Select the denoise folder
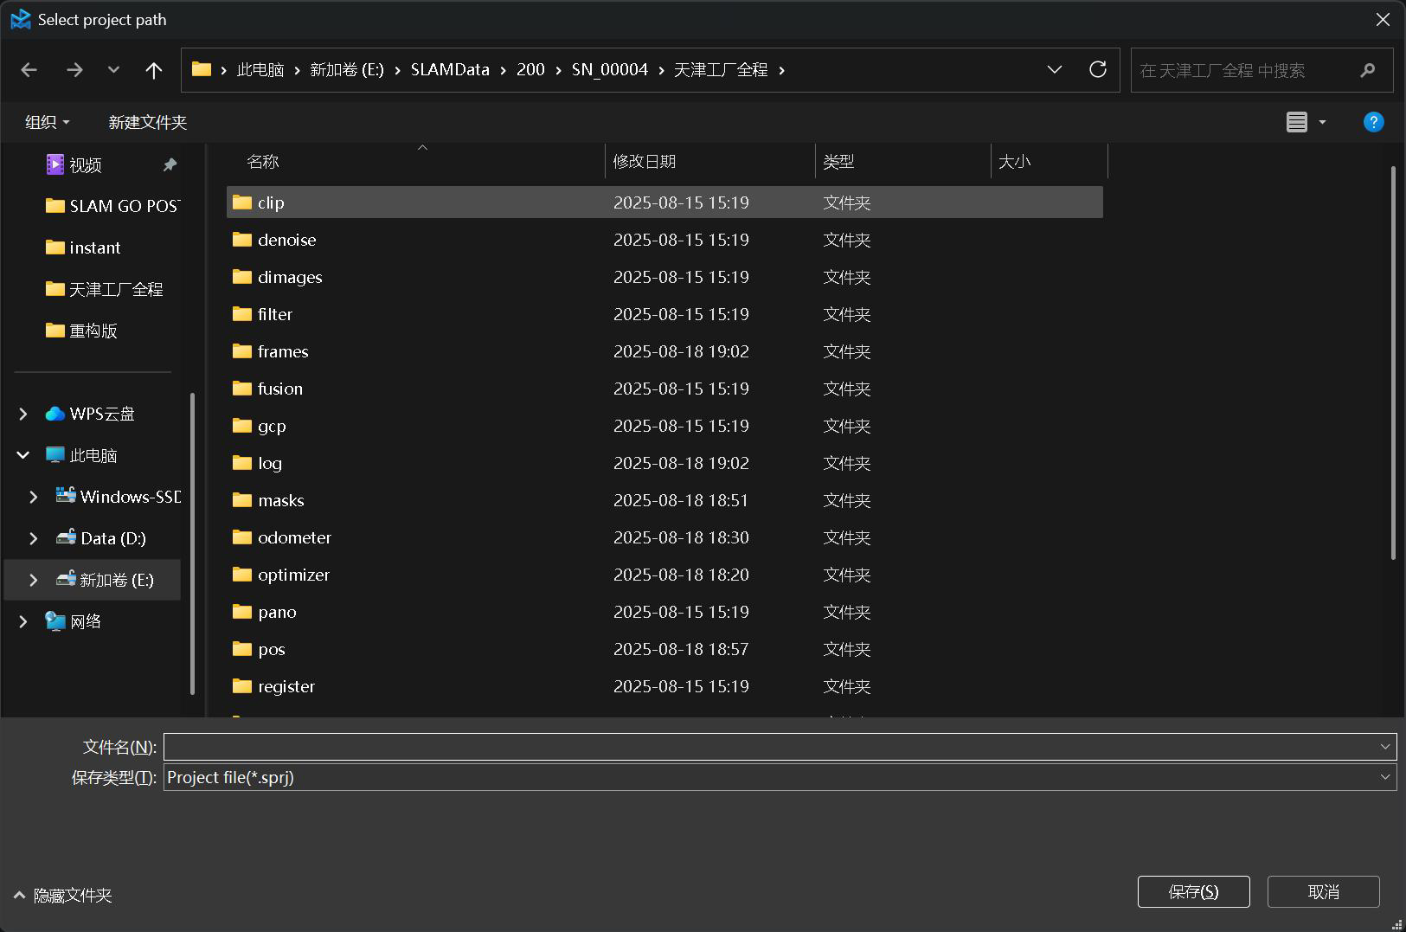 tap(664, 240)
